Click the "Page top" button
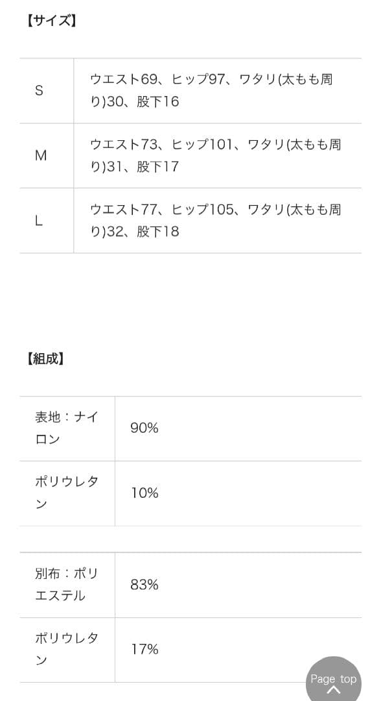This screenshot has height=701, width=381. (x=334, y=679)
